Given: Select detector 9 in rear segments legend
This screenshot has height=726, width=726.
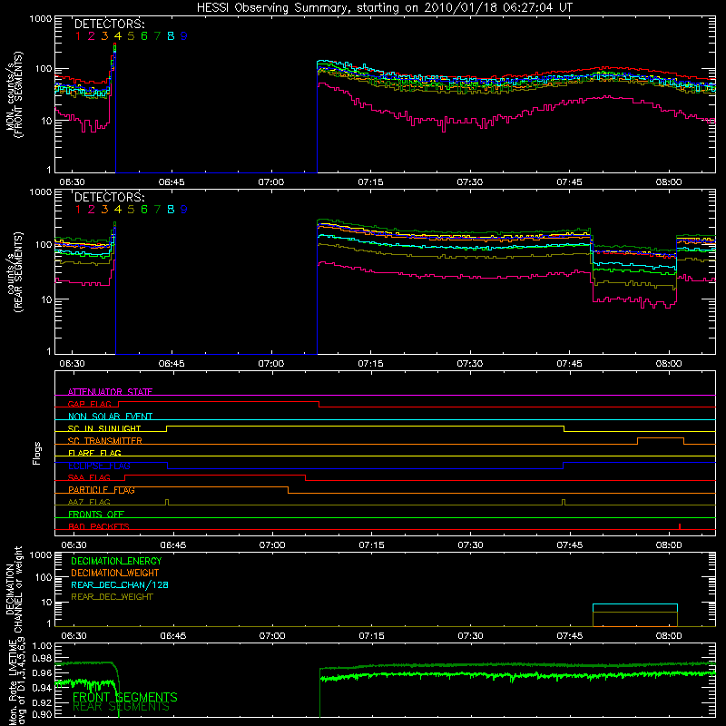Looking at the screenshot, I should 184,210.
